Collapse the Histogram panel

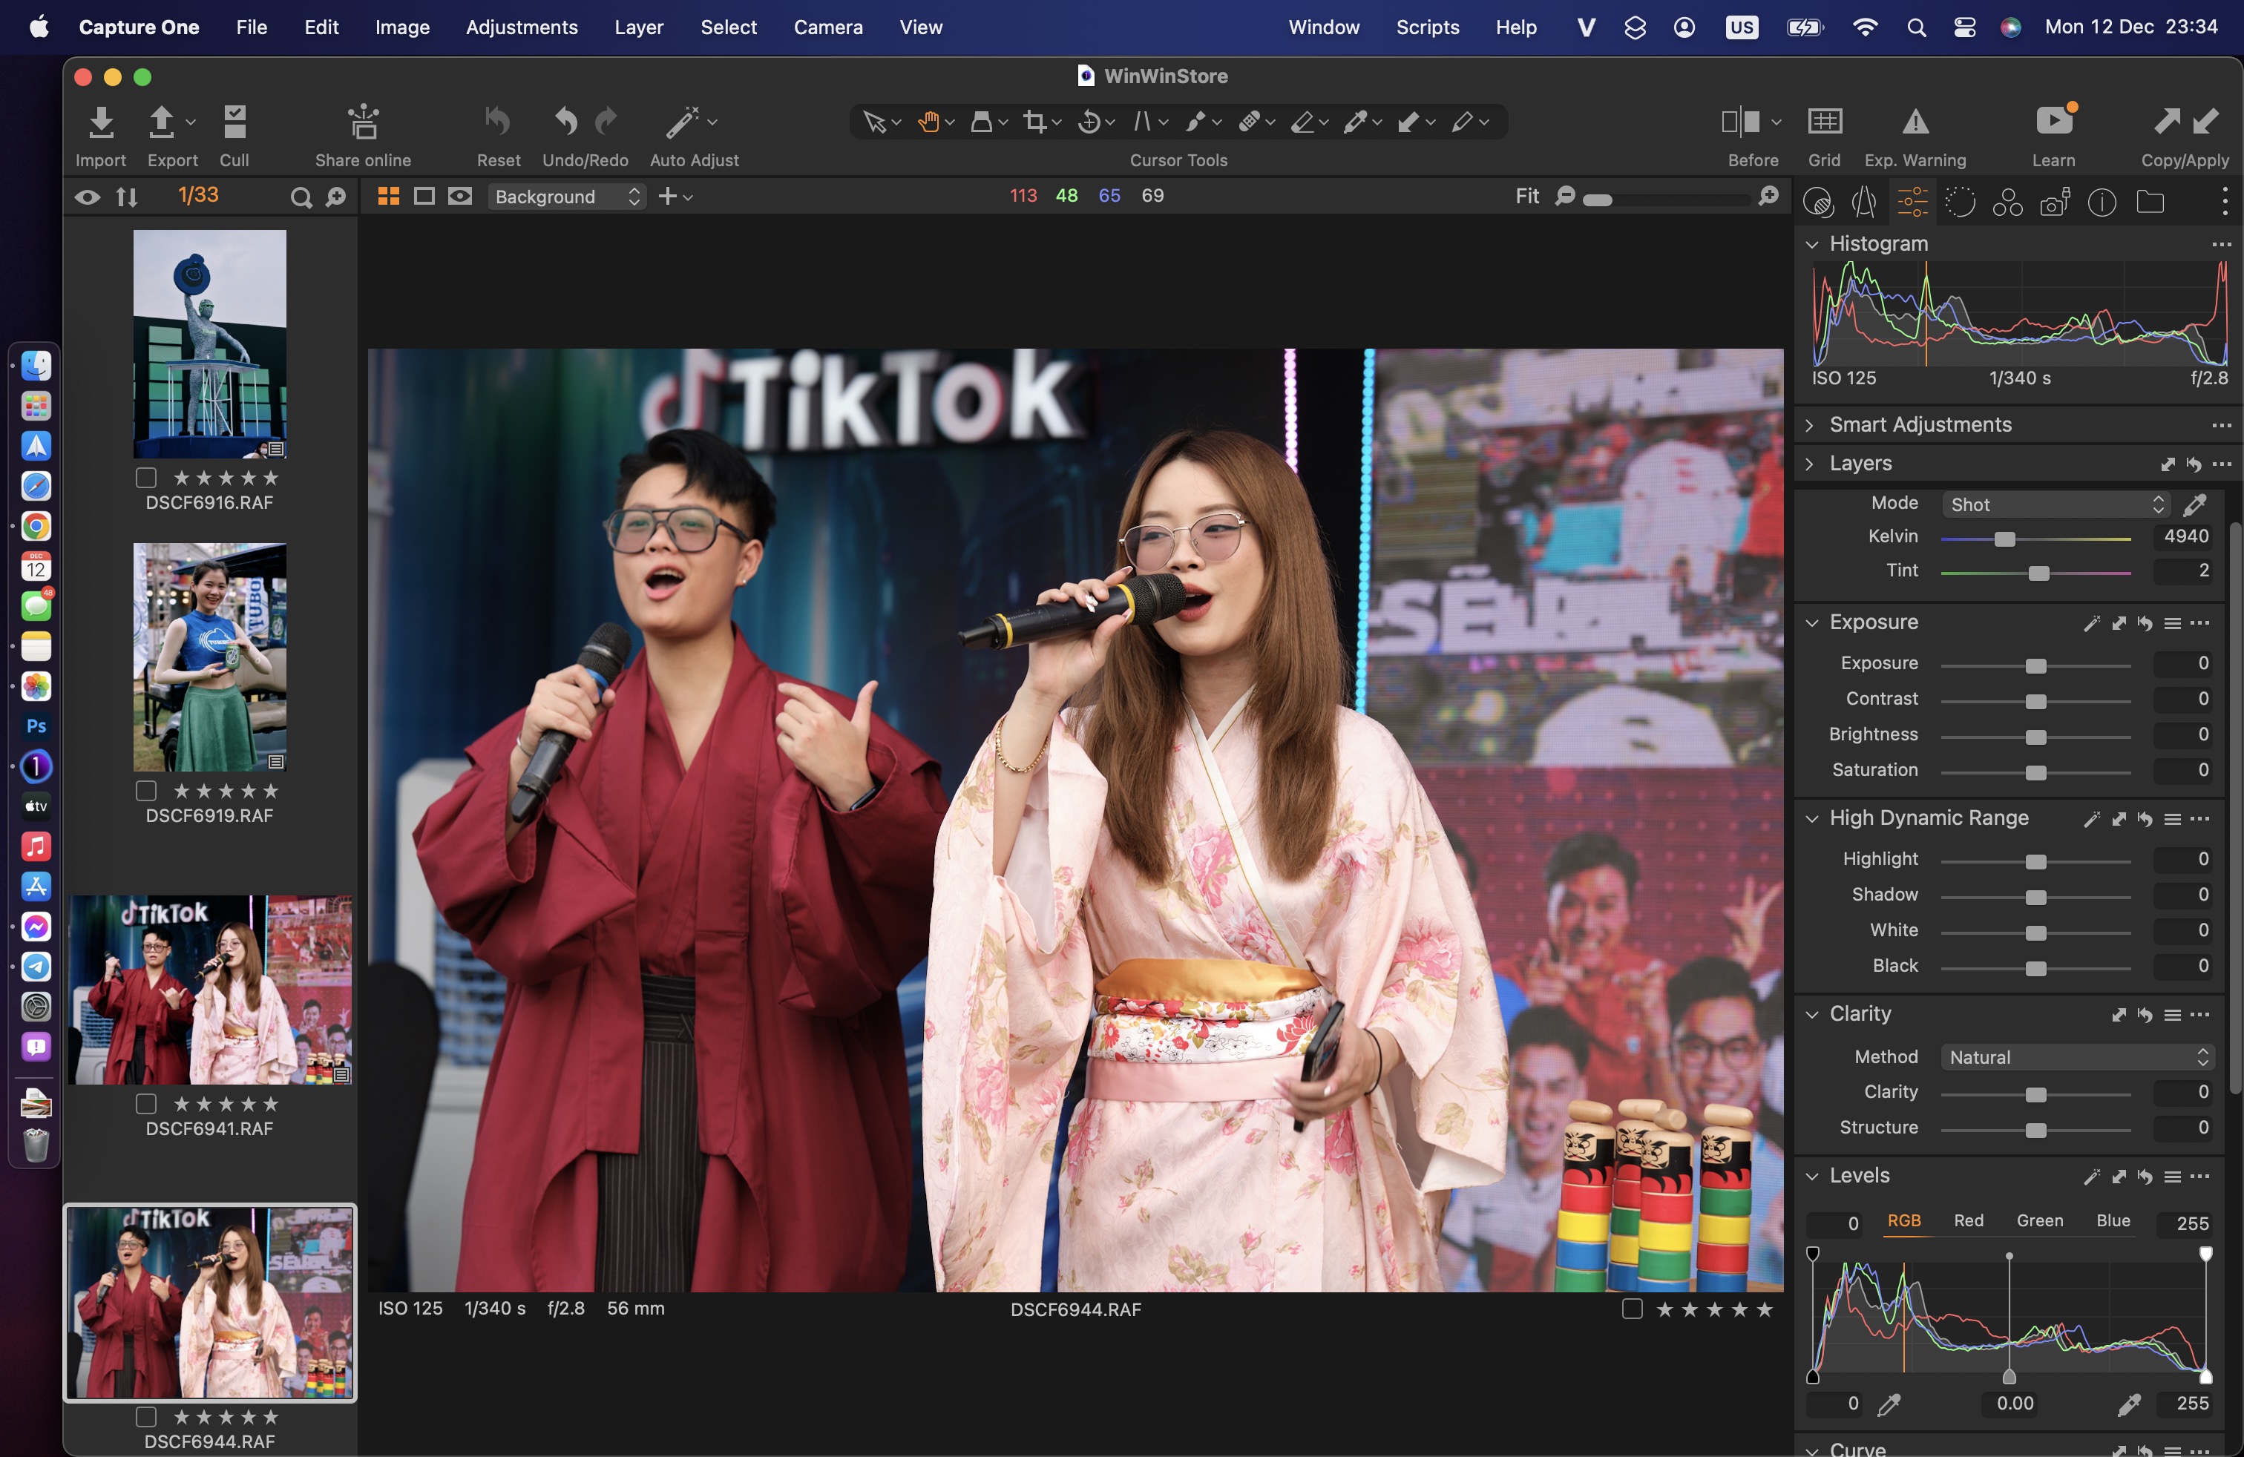tap(1811, 244)
